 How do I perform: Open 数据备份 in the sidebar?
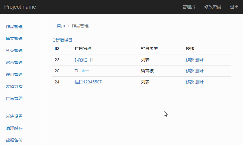(x=14, y=140)
